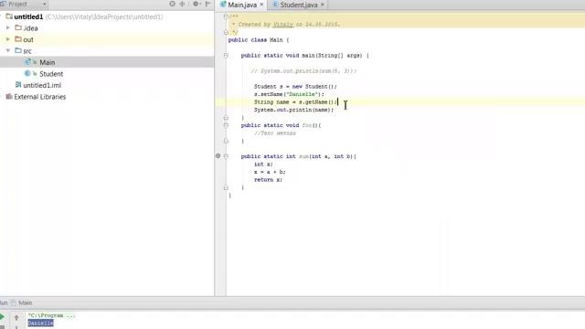Click the "Student s = new Student()" line
585x329 pixels.
295,87
